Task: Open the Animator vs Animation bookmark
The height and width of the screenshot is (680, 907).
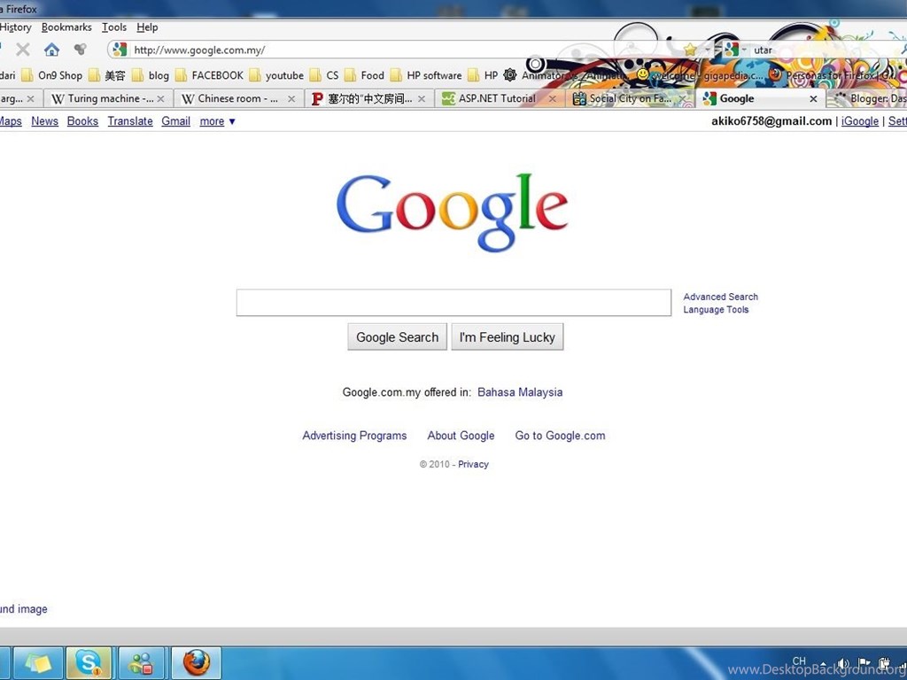Action: click(x=566, y=75)
